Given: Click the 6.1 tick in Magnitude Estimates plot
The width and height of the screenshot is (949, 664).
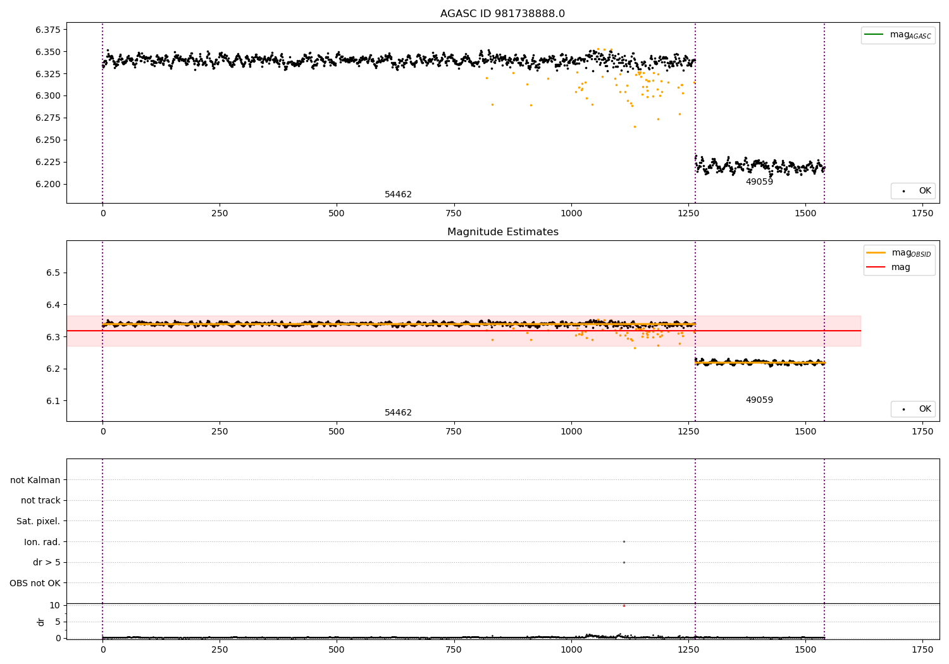Looking at the screenshot, I should click(53, 401).
